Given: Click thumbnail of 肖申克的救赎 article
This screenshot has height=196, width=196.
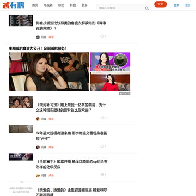Looking at the screenshot, I should pos(21,21).
